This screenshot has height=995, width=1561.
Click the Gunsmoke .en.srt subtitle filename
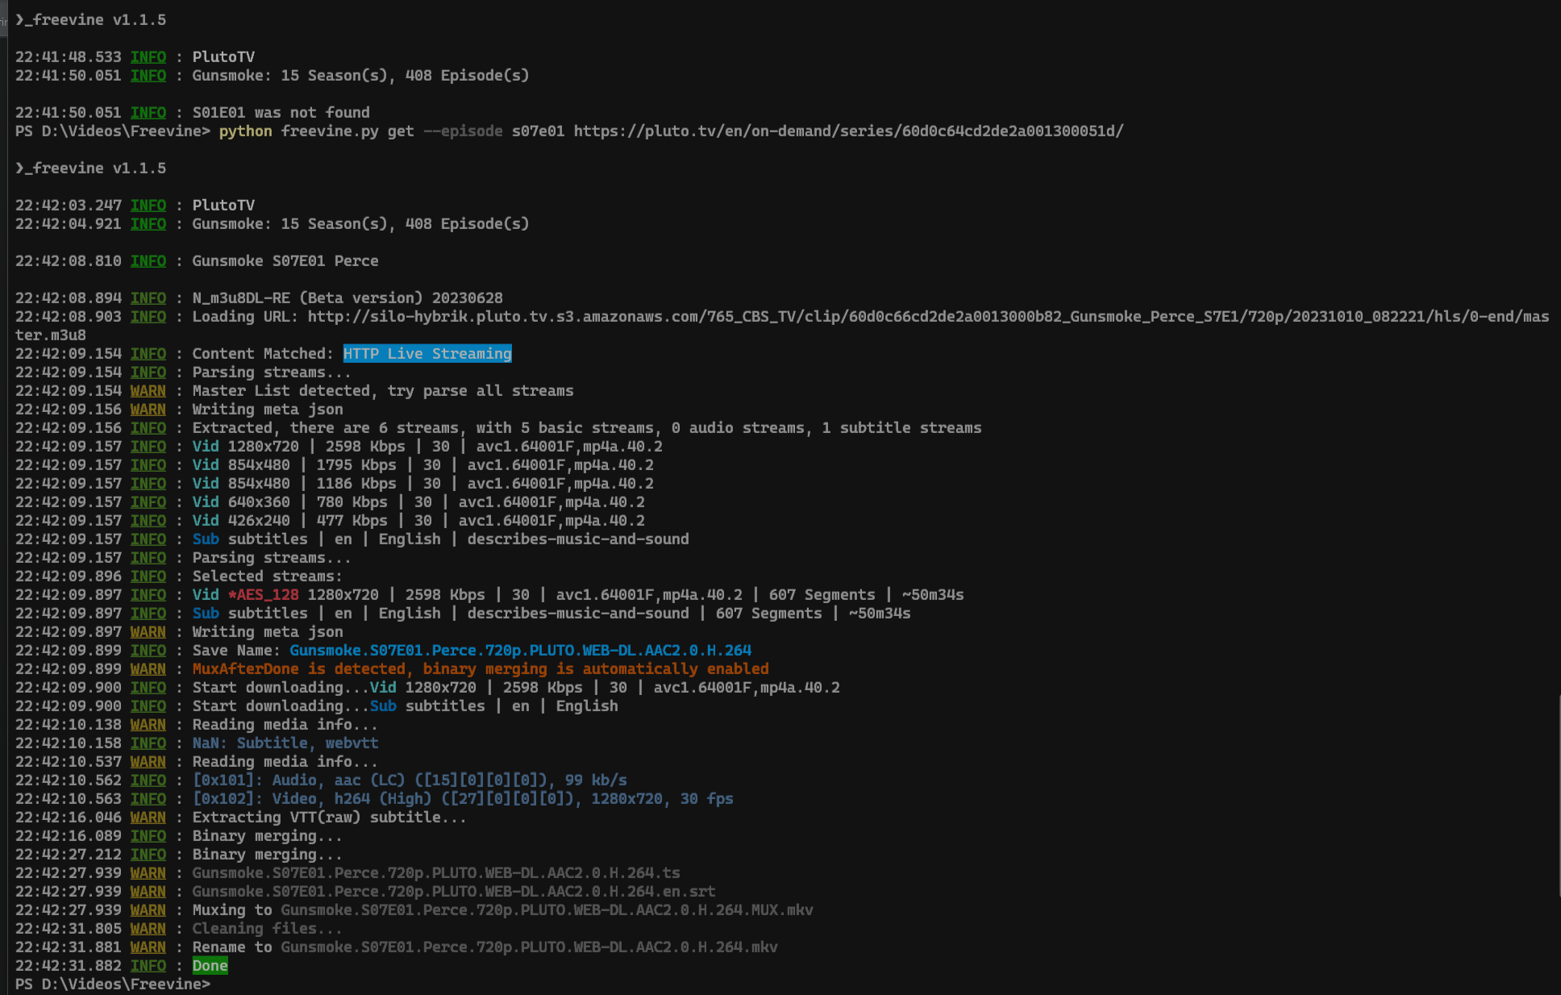pyautogui.click(x=453, y=891)
